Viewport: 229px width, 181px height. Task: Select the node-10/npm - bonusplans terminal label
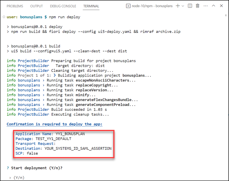click(x=152, y=6)
